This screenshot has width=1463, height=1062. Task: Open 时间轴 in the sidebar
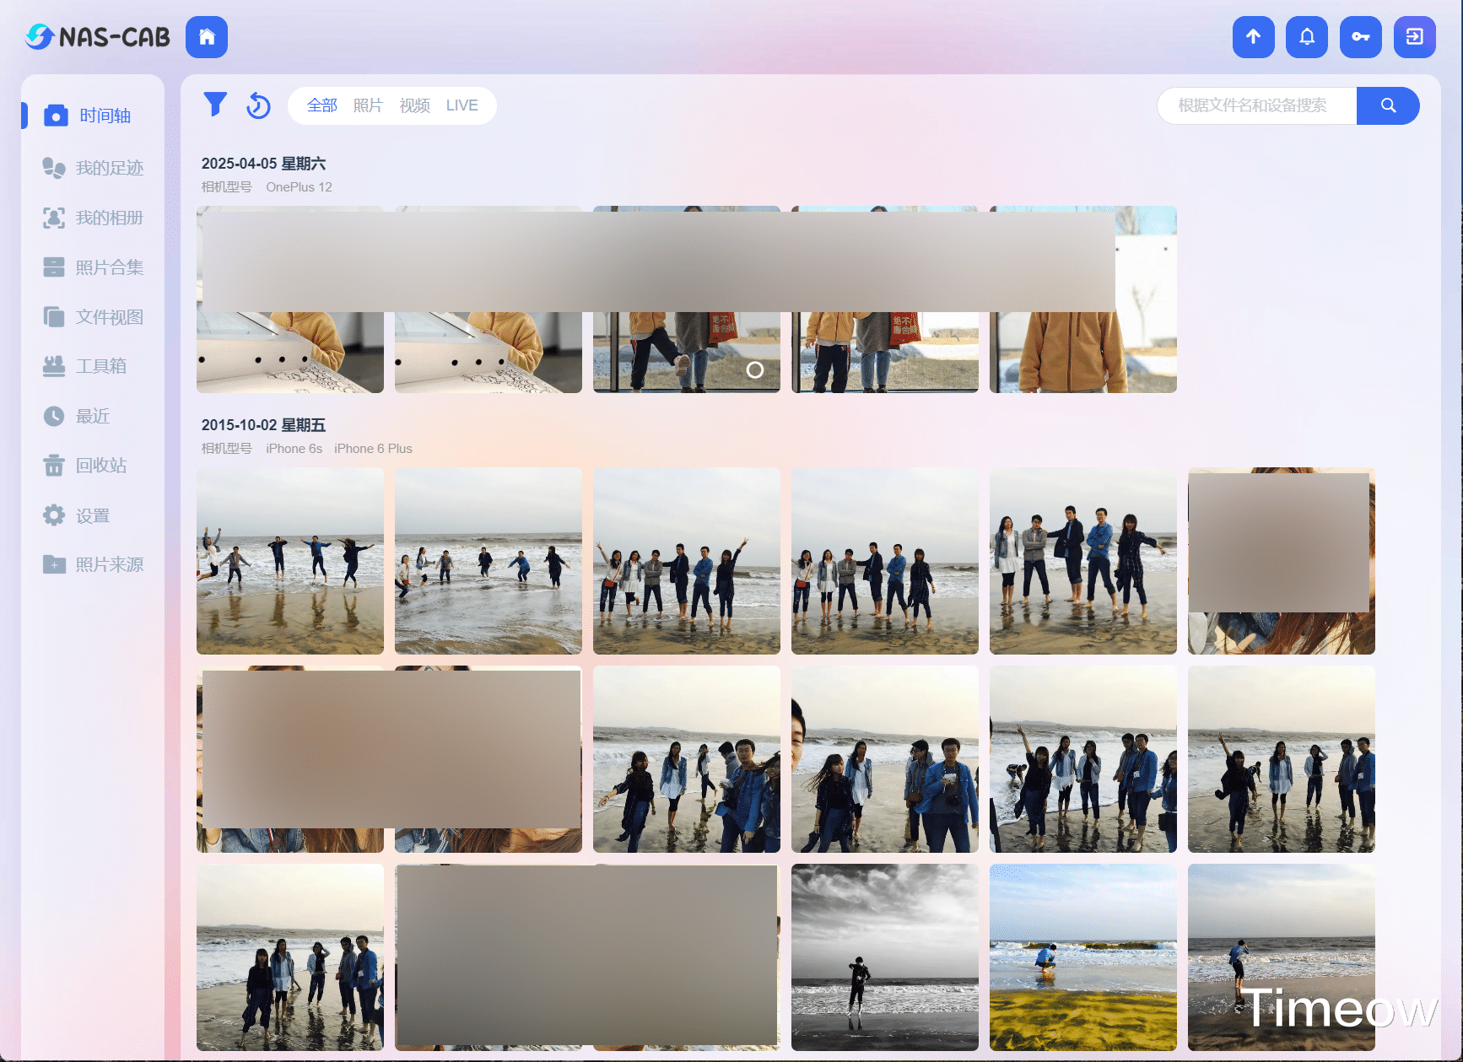93,116
